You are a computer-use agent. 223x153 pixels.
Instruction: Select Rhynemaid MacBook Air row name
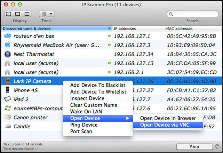[56, 45]
